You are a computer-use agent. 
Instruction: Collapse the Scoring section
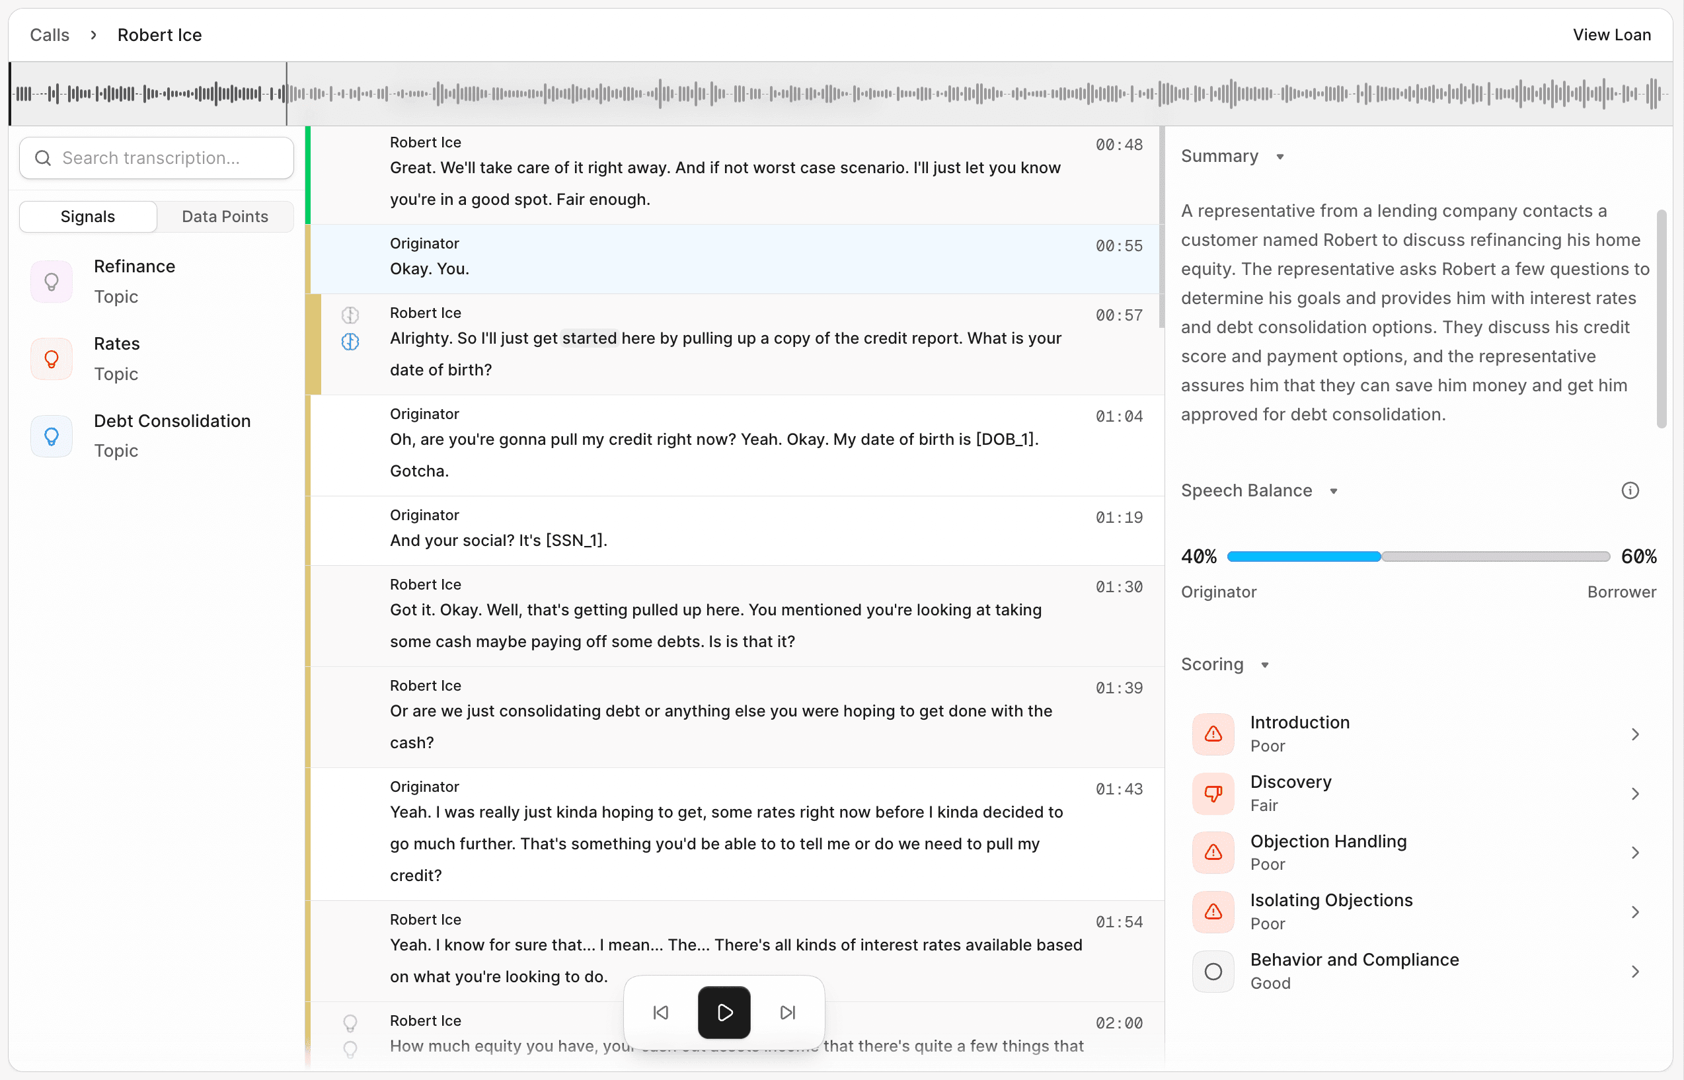(1264, 665)
